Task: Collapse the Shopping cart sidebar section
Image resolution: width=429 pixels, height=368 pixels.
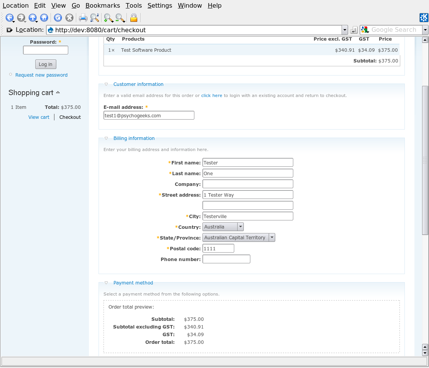Action: pyautogui.click(x=58, y=92)
